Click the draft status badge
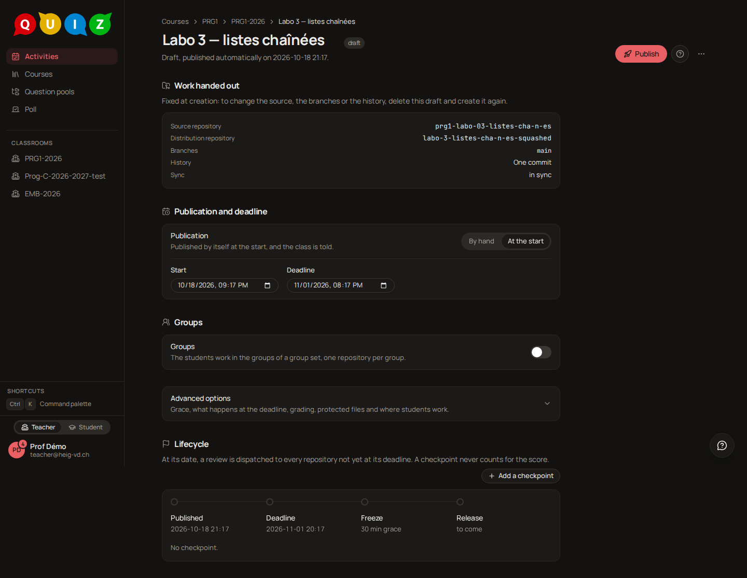 tap(354, 43)
